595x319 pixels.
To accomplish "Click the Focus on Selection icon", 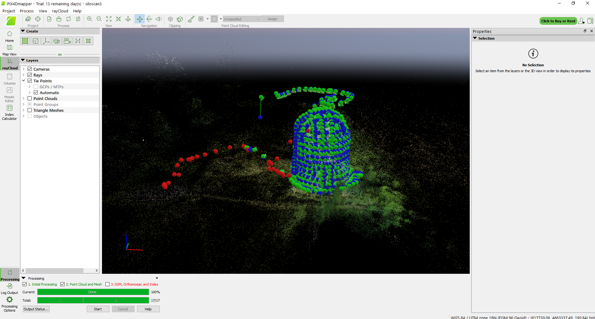I will pos(118,19).
